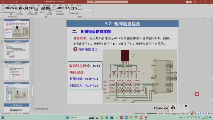Select slide 32 thumbnail
213x120 pixels.
click(x=17, y=108)
